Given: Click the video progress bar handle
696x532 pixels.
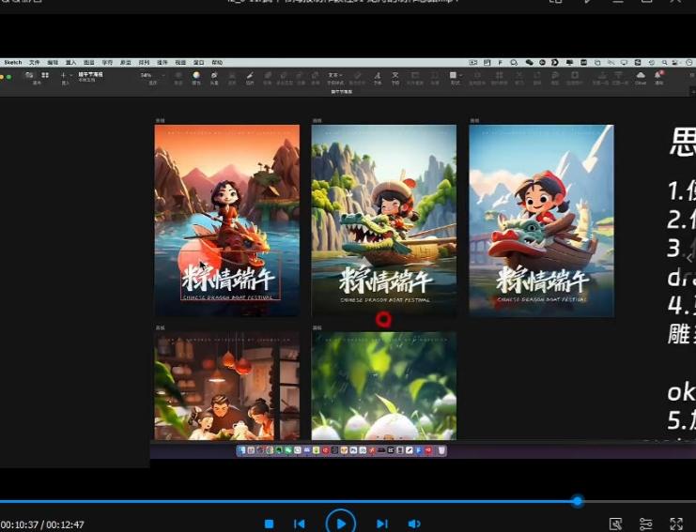Looking at the screenshot, I should (x=577, y=501).
